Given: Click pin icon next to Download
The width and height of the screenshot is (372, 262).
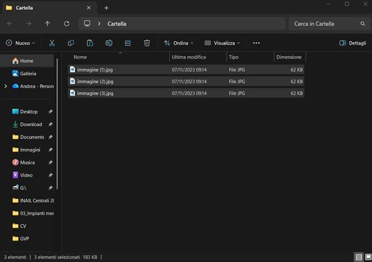Looking at the screenshot, I should (x=50, y=124).
